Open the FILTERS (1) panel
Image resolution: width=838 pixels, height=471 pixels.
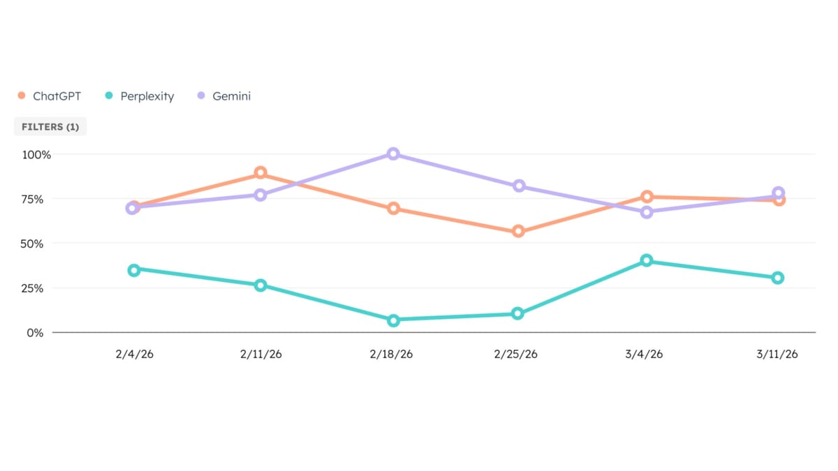pyautogui.click(x=50, y=126)
